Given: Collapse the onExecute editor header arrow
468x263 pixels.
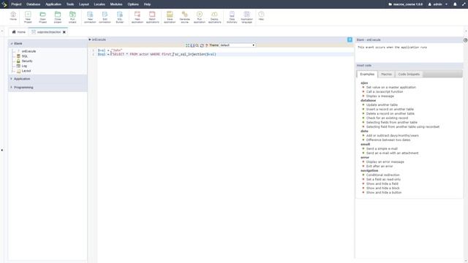Looking at the screenshot, I should 89,39.
